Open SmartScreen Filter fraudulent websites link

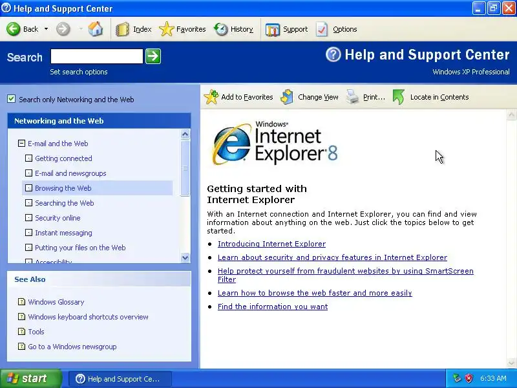tap(346, 275)
